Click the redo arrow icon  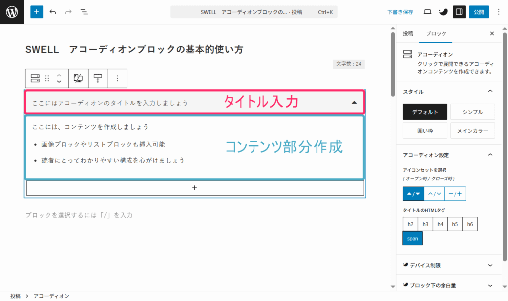[x=68, y=12]
